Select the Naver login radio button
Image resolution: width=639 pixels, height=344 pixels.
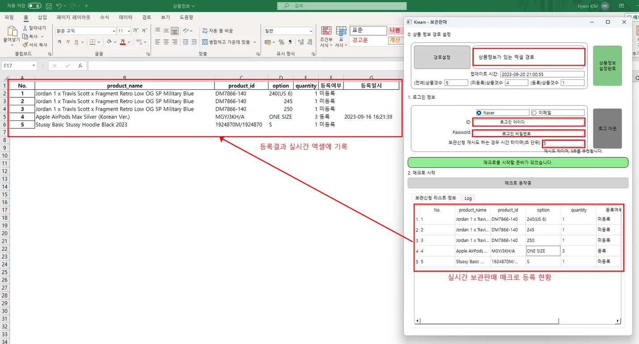[x=479, y=113]
